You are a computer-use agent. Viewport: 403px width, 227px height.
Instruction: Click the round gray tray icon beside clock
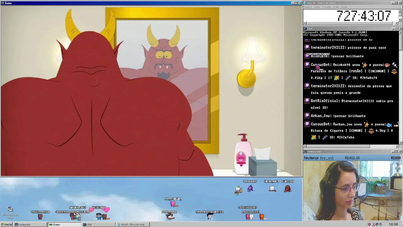point(381,224)
